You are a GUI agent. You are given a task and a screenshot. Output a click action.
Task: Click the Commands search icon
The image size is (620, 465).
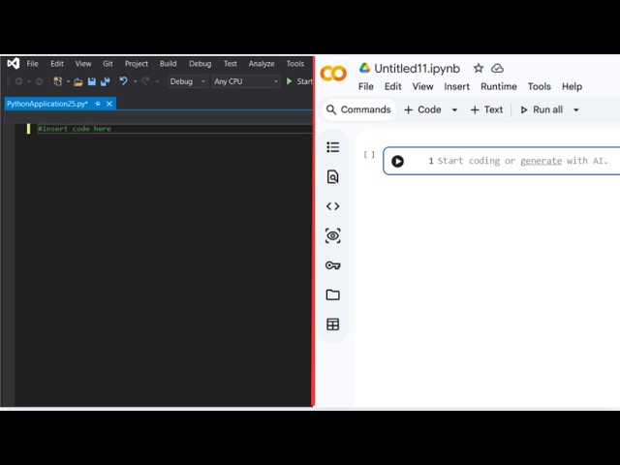[x=331, y=109]
